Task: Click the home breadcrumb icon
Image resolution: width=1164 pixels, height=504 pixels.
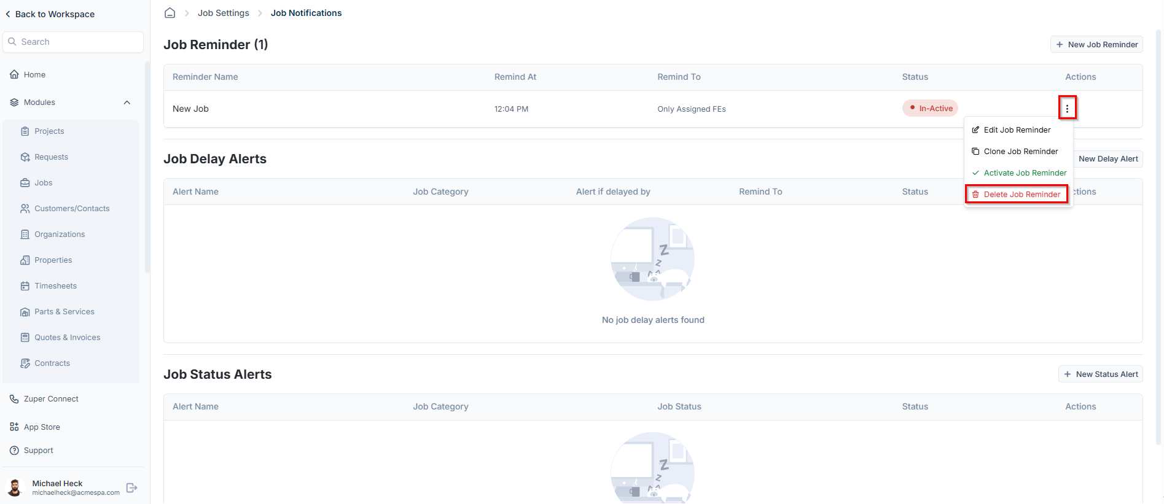Action: pos(170,13)
